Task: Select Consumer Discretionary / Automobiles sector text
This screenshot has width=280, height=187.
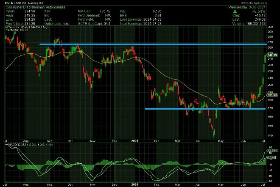Action: [36, 7]
